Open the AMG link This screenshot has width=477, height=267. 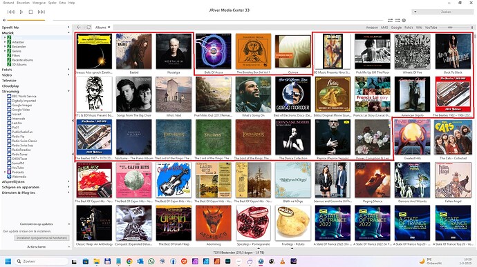tap(384, 28)
